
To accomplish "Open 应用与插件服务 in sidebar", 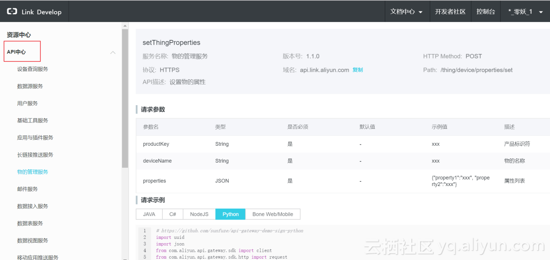I will point(35,138).
